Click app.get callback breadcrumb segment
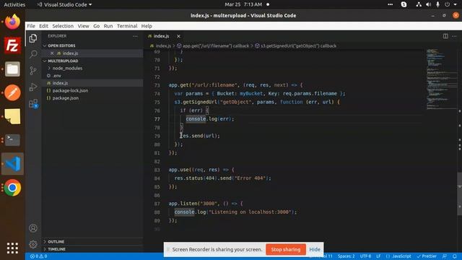 pyautogui.click(x=213, y=46)
